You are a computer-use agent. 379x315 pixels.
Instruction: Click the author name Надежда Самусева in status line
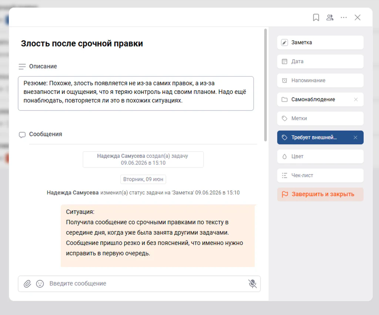coord(73,193)
